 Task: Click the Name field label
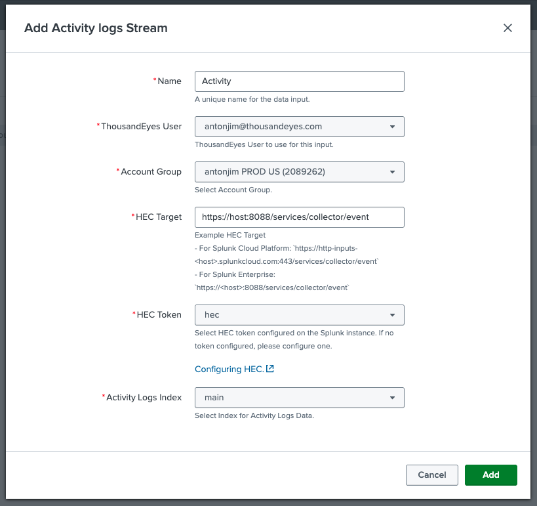pos(169,81)
